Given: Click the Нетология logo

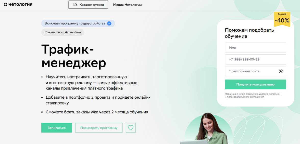Looking at the screenshot, I should (18, 4).
